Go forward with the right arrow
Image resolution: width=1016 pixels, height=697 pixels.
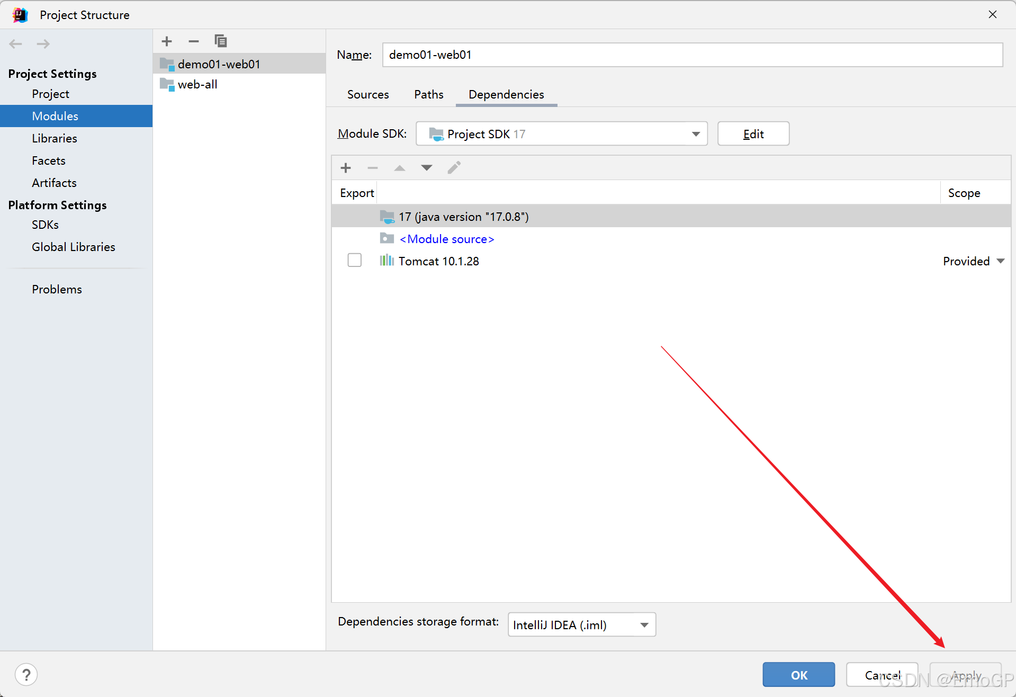click(43, 44)
